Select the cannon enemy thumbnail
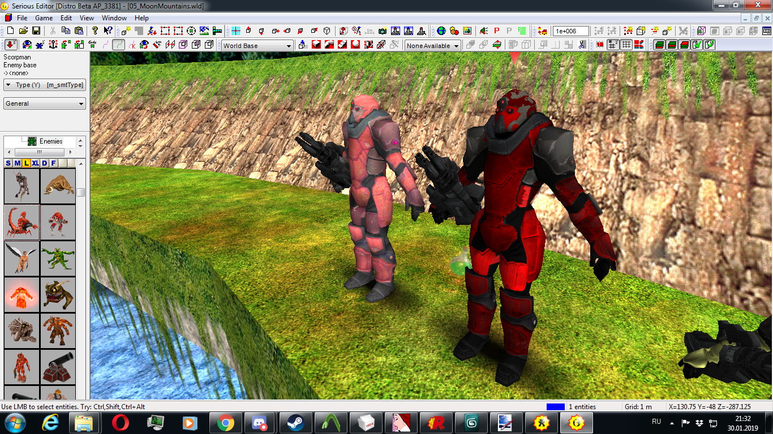773x434 pixels. 58,367
